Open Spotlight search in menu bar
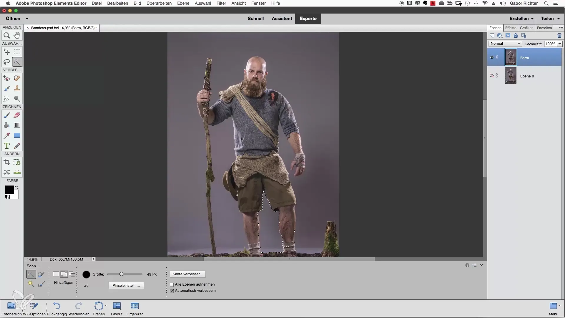565x318 pixels. click(x=546, y=3)
